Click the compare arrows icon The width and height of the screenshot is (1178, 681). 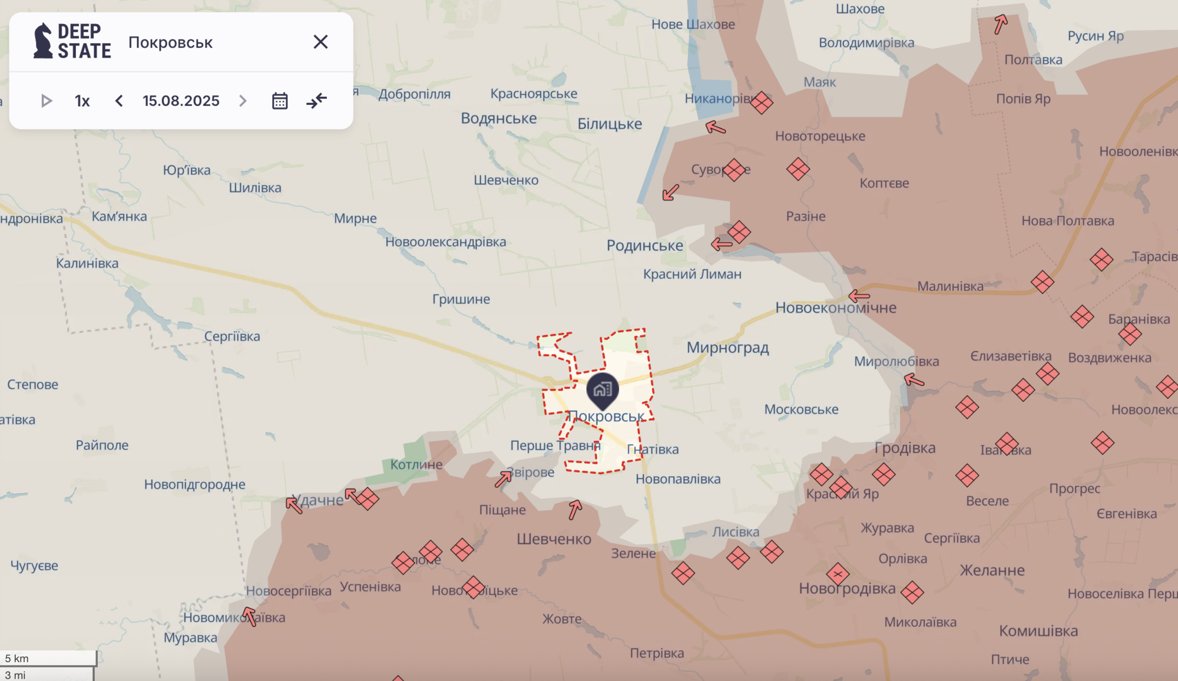316,101
